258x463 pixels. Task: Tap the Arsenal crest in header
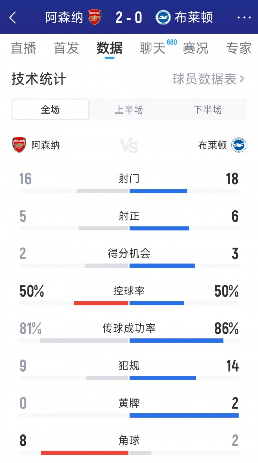[x=95, y=17]
